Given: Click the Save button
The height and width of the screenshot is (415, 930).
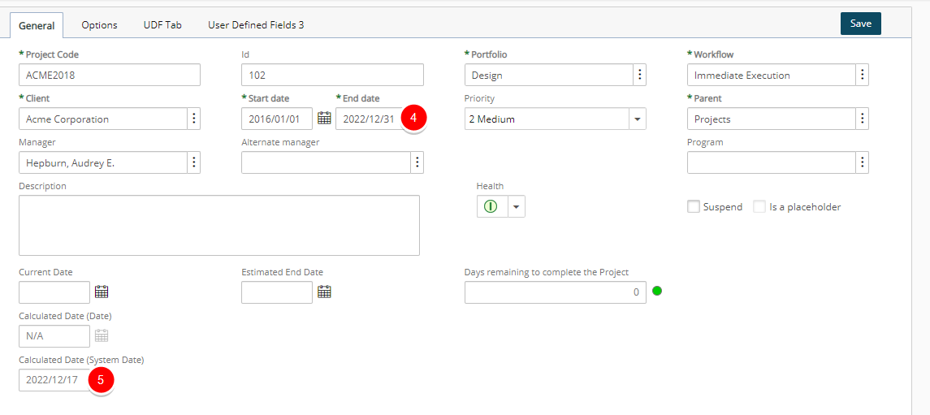Looking at the screenshot, I should (x=861, y=24).
